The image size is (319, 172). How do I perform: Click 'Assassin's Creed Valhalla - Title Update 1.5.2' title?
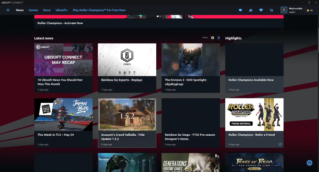point(123,137)
